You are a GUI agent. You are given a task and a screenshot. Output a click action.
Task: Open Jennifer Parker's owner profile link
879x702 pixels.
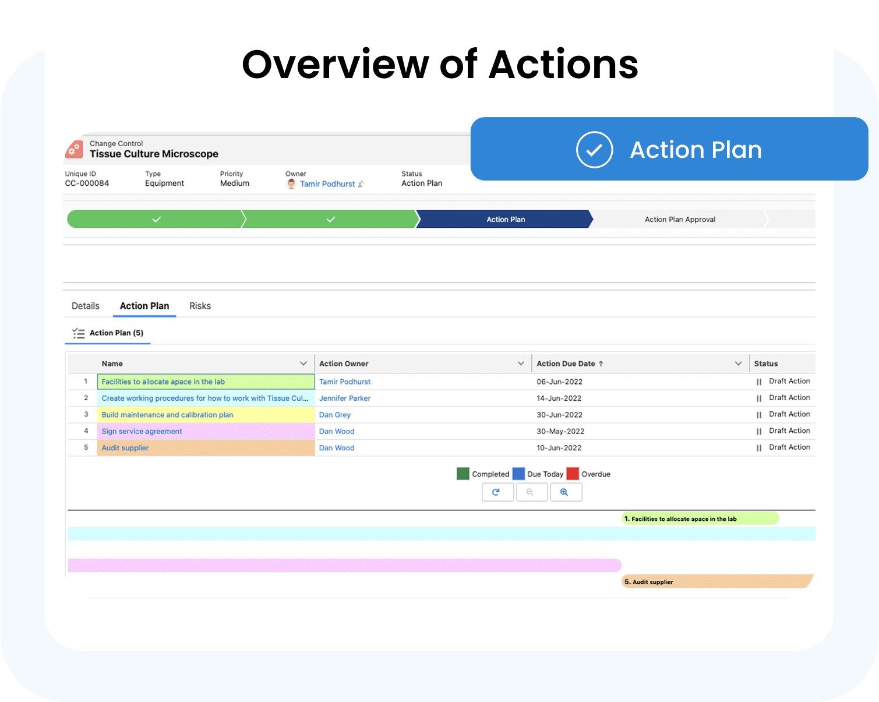pyautogui.click(x=345, y=398)
